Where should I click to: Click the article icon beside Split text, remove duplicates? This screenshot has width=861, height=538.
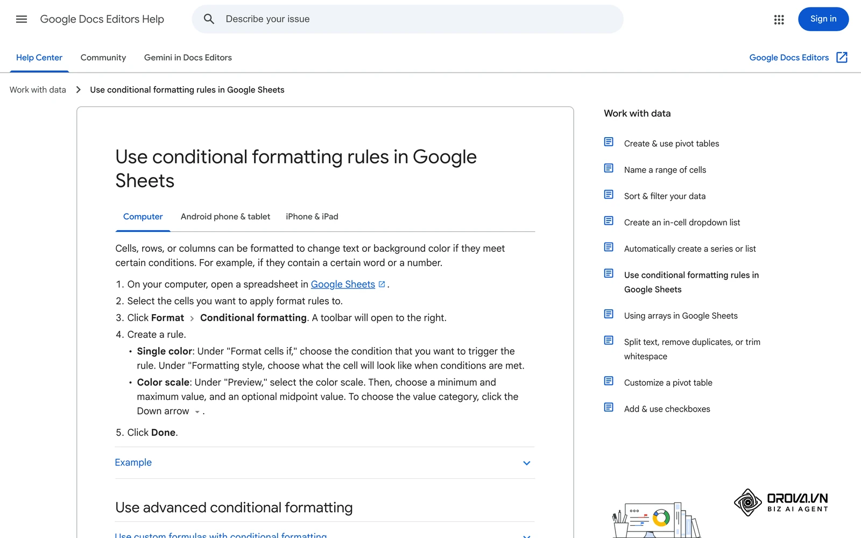click(x=609, y=341)
